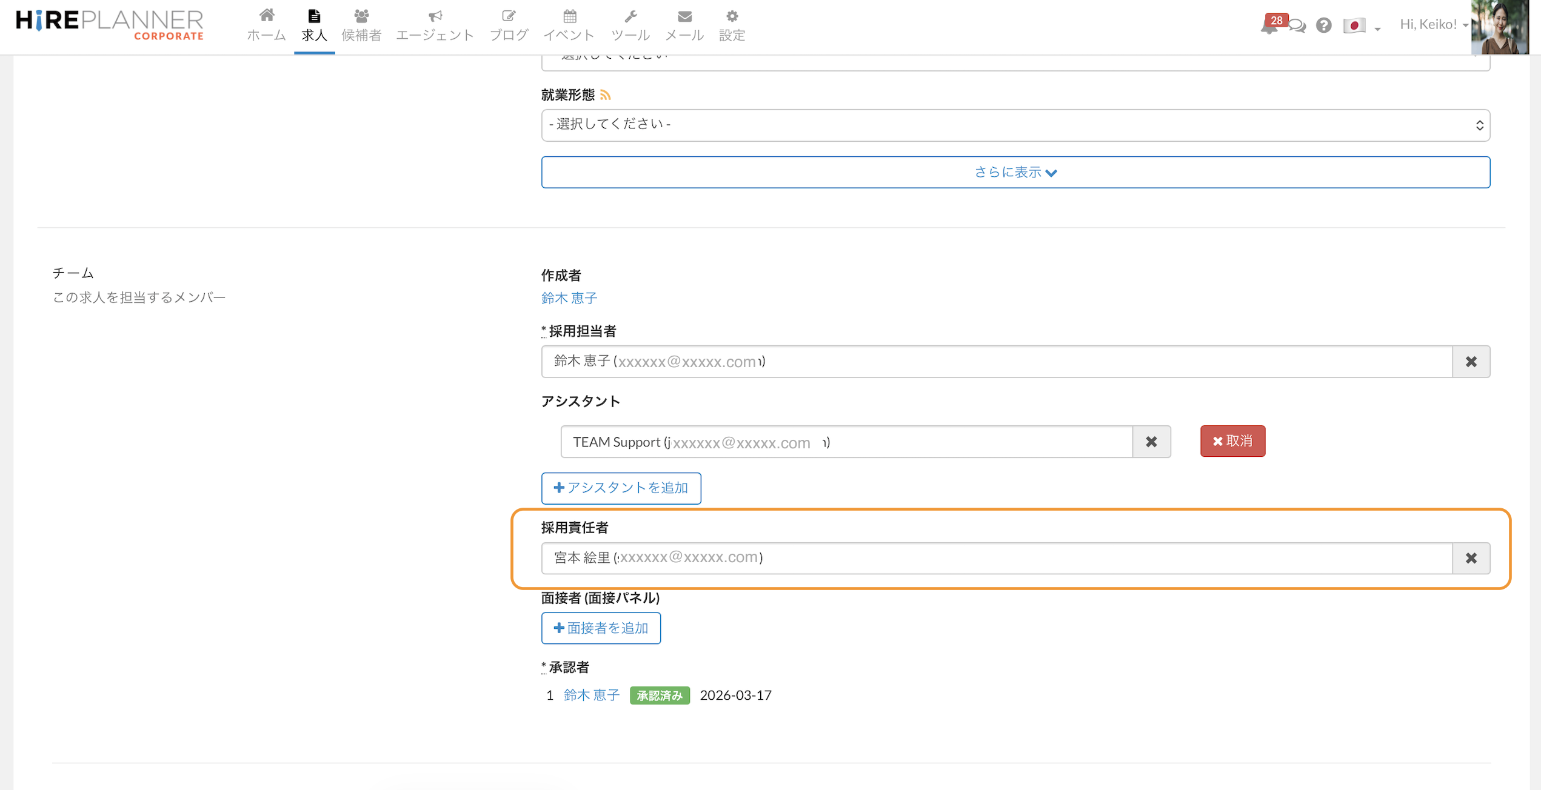Open the ホーム home nav item
Screen dimensions: 1541x790
point(266,25)
